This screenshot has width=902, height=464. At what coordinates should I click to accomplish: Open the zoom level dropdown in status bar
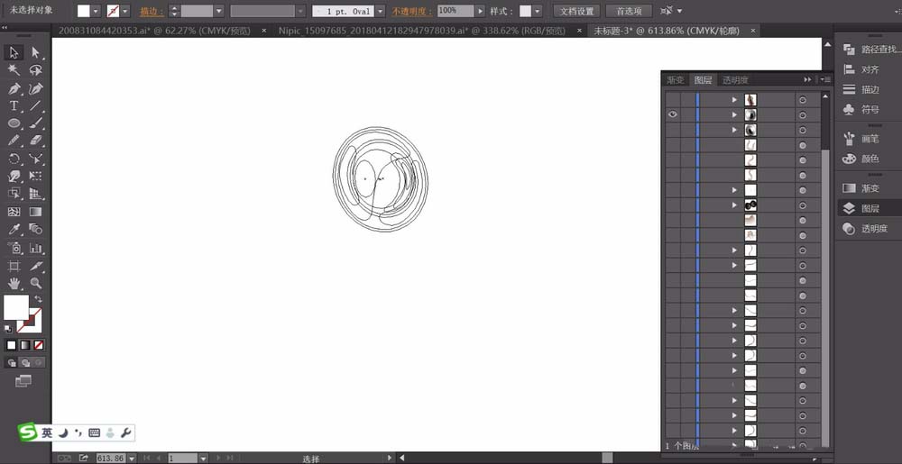(132, 459)
